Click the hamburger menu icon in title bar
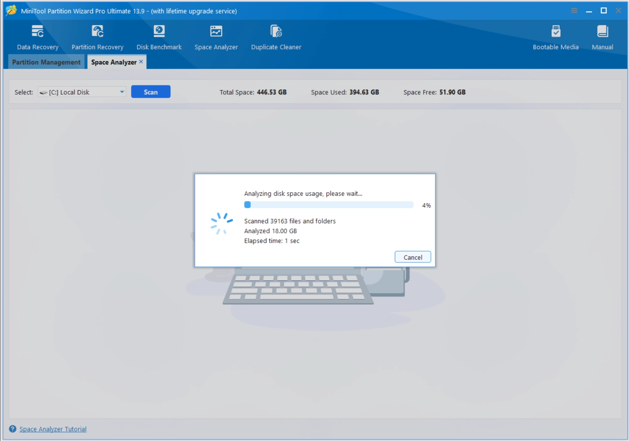Screen dimensions: 629x441 (574, 10)
